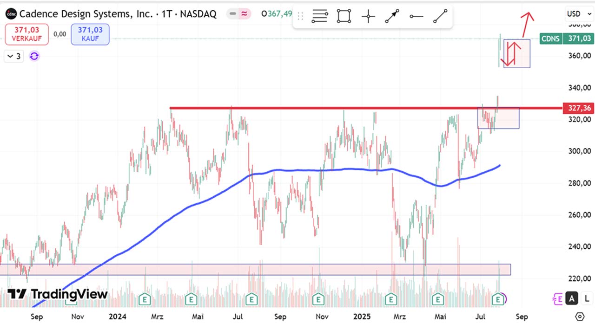
Task: Open symbol search via Cadence Design Systems title
Action: click(86, 14)
